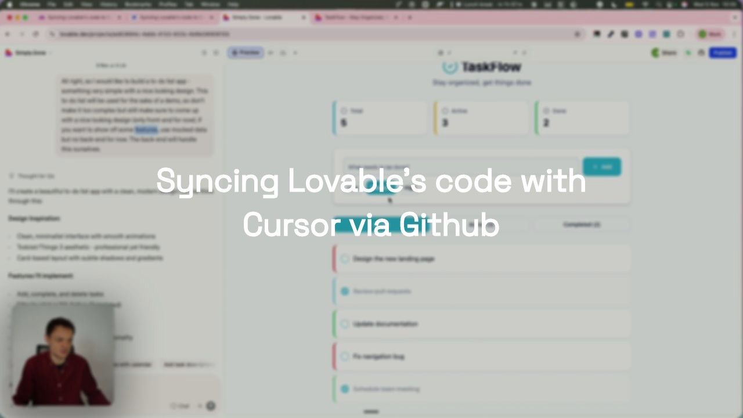Screen dimensions: 743x418
Task: Click the teal Add task button
Action: [x=602, y=167]
